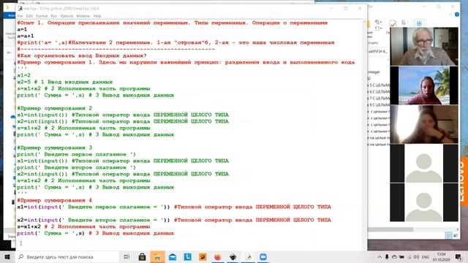This screenshot has width=468, height=263.
Task: Open the blue L app on taskbar
Action: (x=187, y=256)
